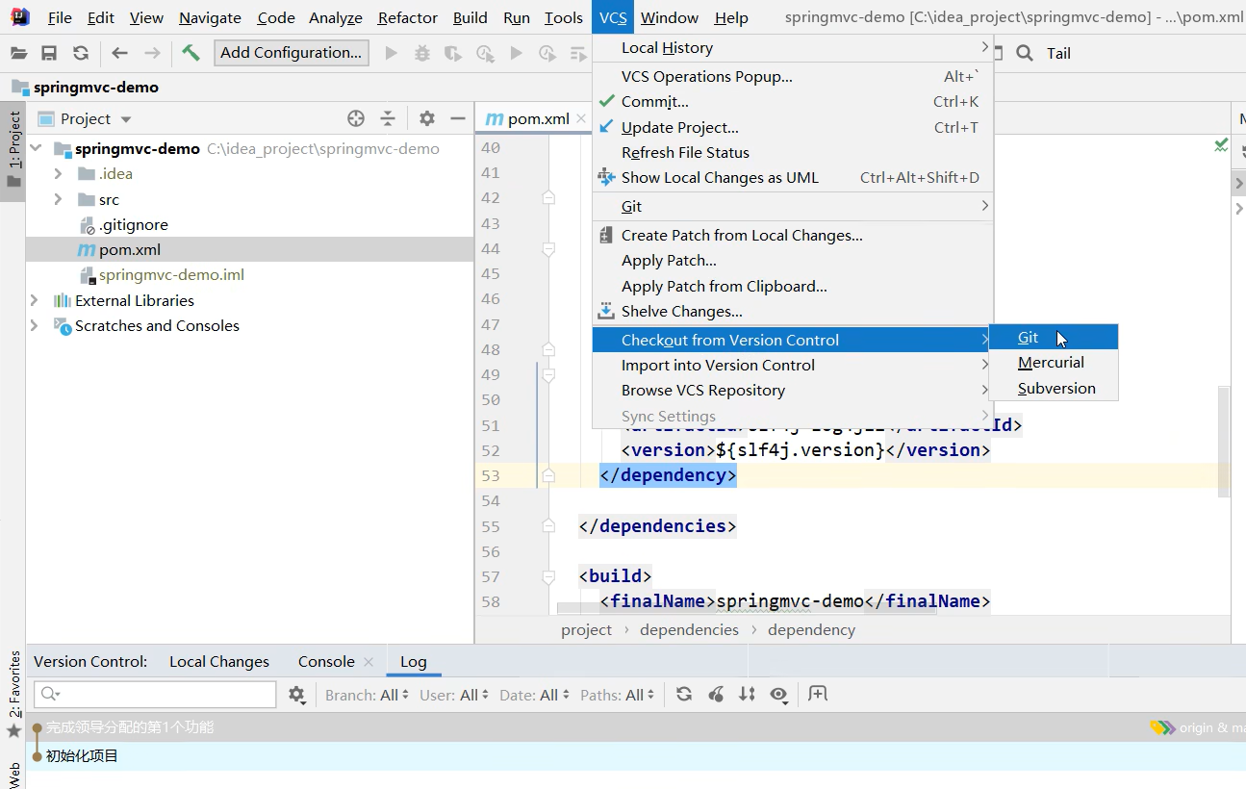Click the Search Everywhere magnifier icon
The image size is (1246, 789).
pos(1025,53)
